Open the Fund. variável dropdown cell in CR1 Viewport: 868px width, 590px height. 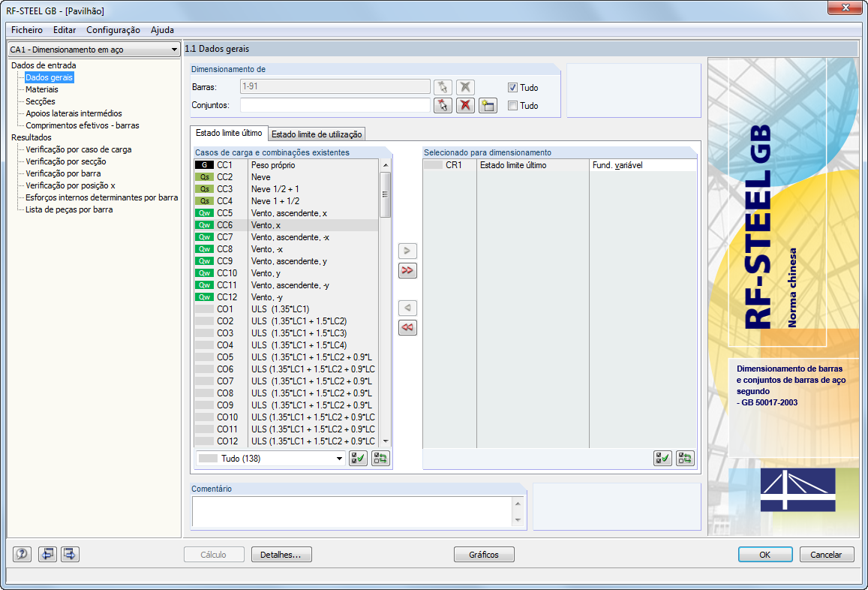coord(643,165)
